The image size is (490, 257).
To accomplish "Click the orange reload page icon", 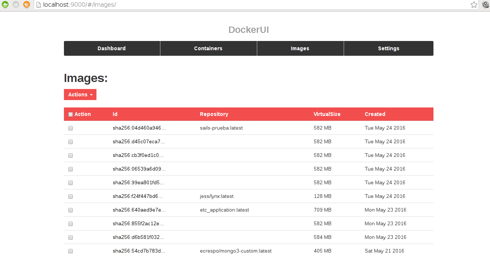I will pyautogui.click(x=27, y=5).
